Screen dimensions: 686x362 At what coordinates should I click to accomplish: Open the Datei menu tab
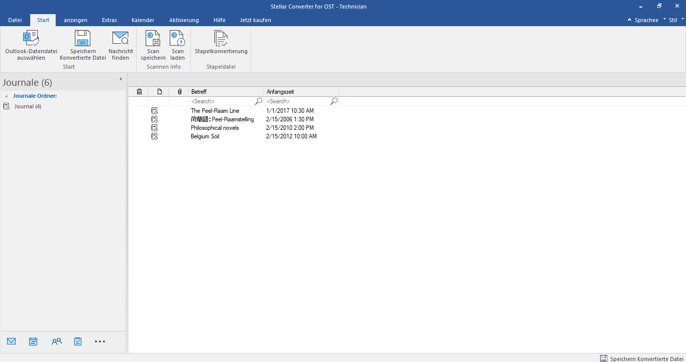tap(15, 20)
